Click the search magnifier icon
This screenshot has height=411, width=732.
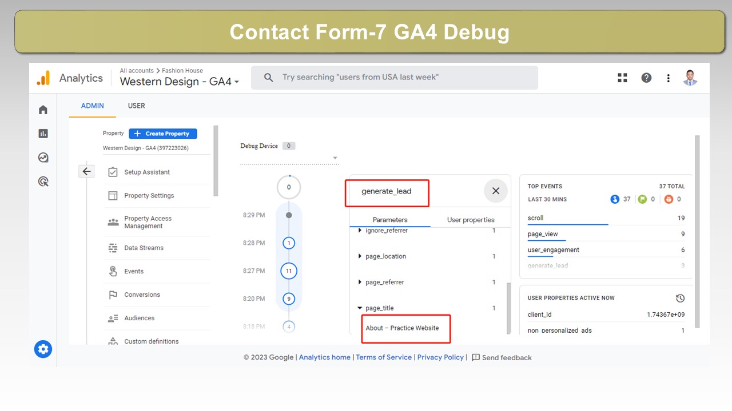(x=269, y=78)
